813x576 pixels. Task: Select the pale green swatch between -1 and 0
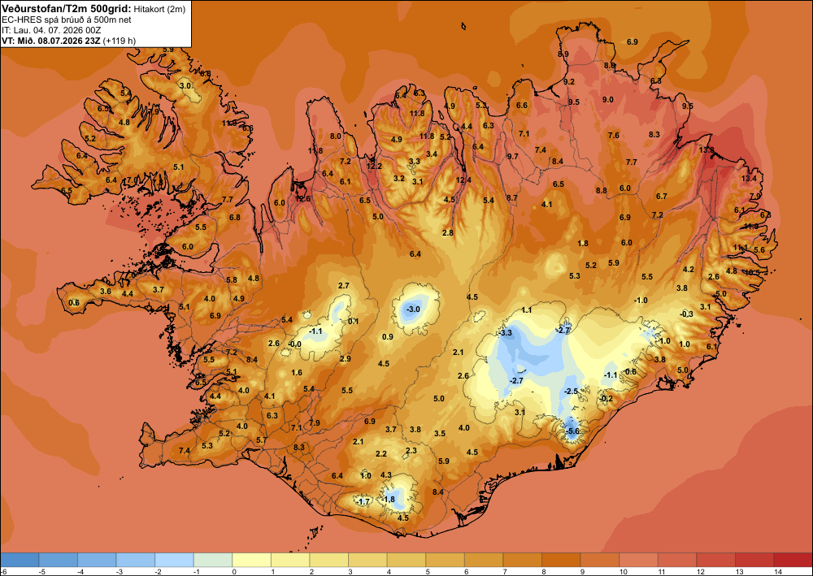click(x=212, y=560)
